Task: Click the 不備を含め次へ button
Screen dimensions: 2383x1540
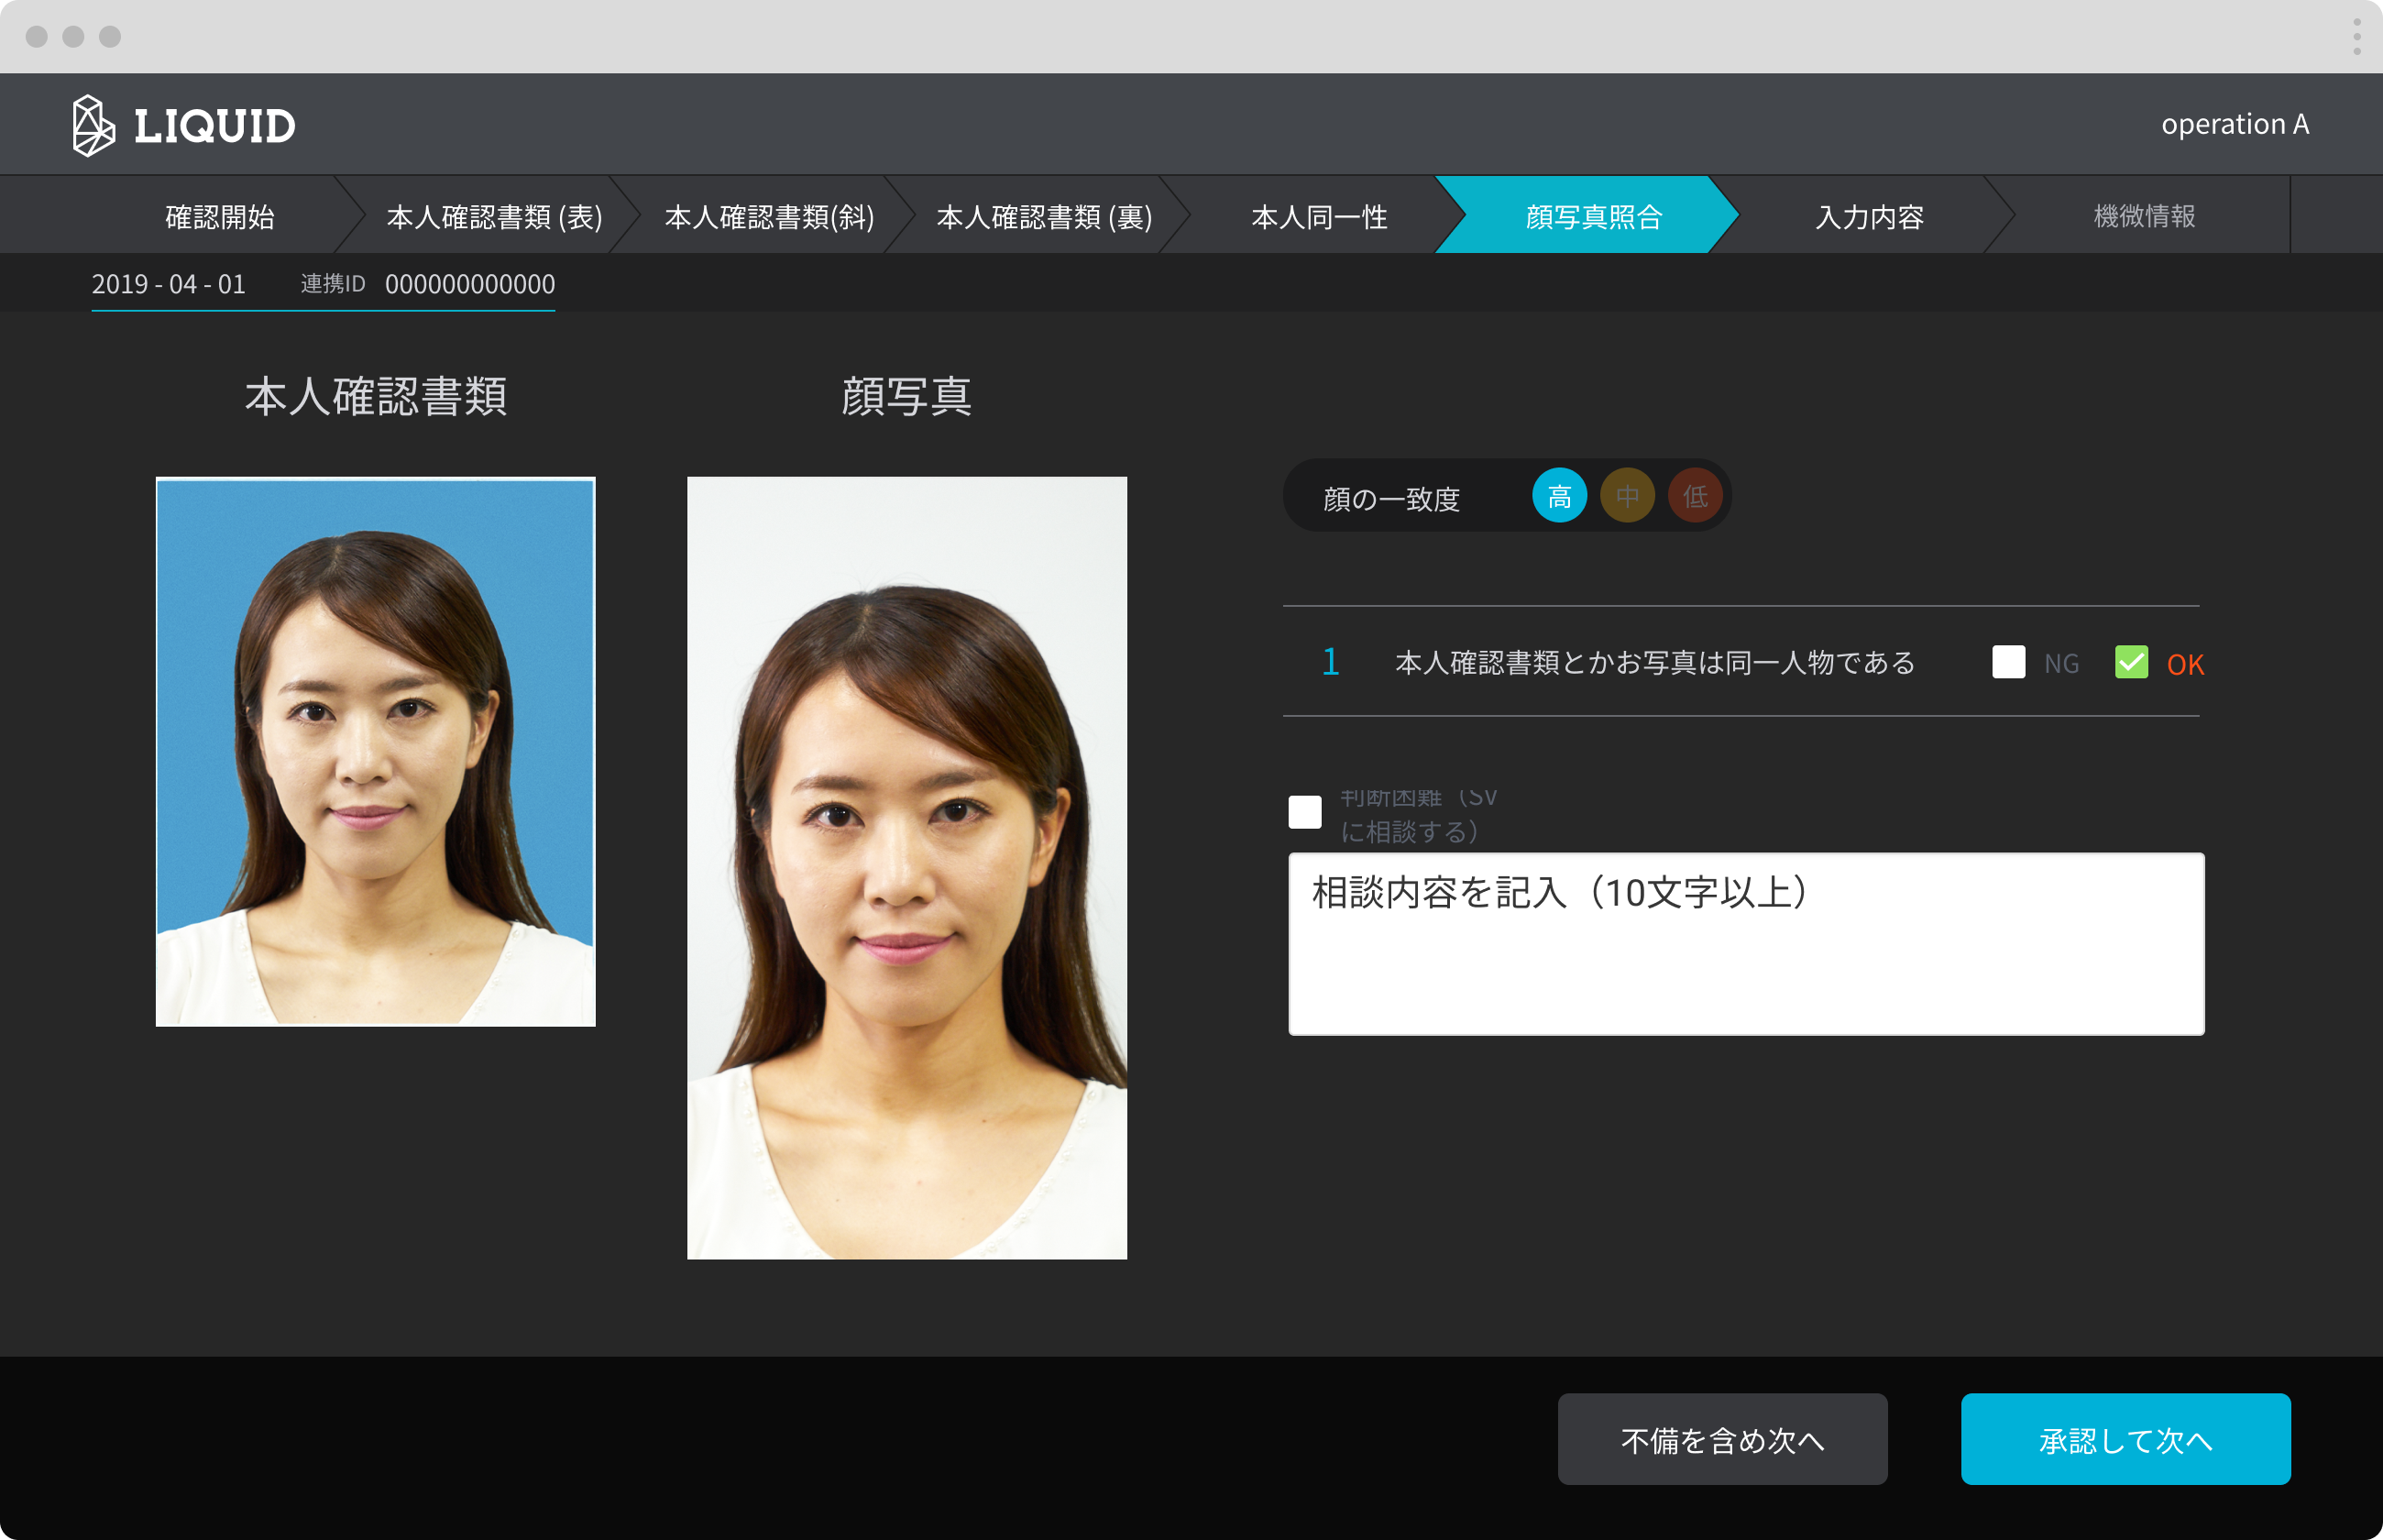Action: (1722, 1440)
